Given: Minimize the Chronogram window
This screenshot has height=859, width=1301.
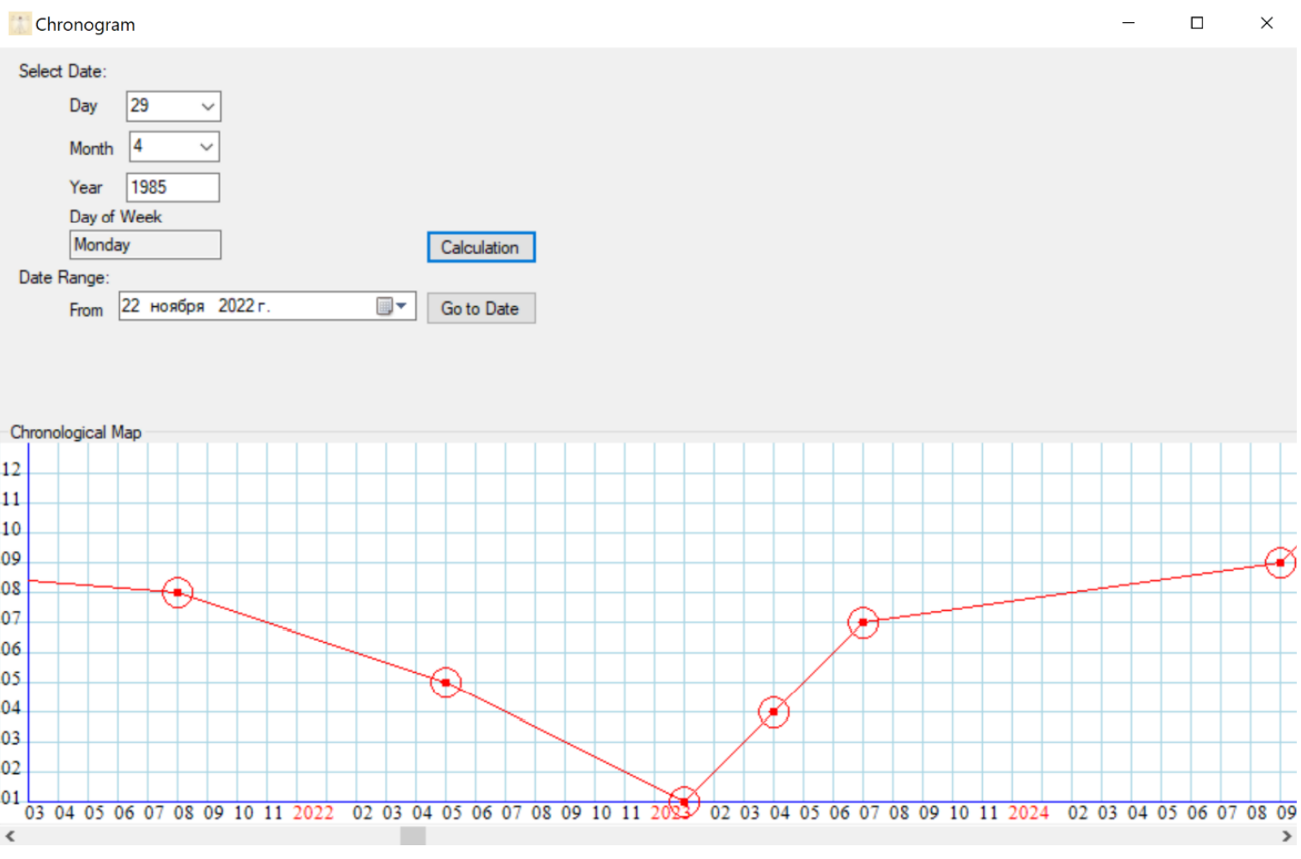Looking at the screenshot, I should [1129, 23].
